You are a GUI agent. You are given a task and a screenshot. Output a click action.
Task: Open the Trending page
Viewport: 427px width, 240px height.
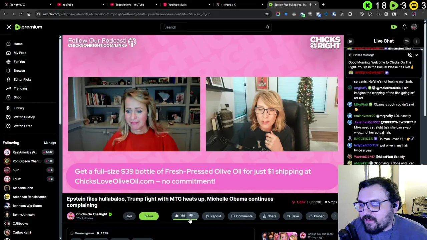(x=20, y=88)
